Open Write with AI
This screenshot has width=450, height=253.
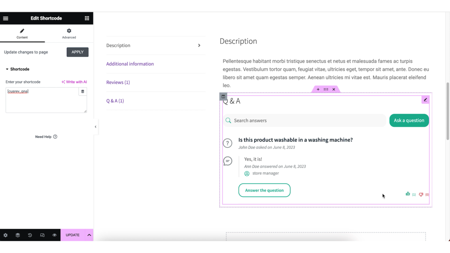point(74,82)
